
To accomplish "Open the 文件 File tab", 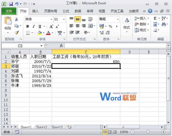I will click(9, 11).
